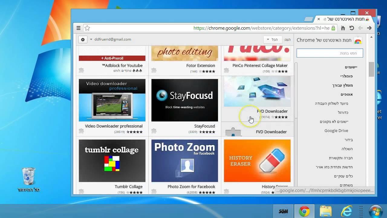Click the Chrome Web Store logo
Viewport: 387px width, 218px height.
[x=358, y=40]
